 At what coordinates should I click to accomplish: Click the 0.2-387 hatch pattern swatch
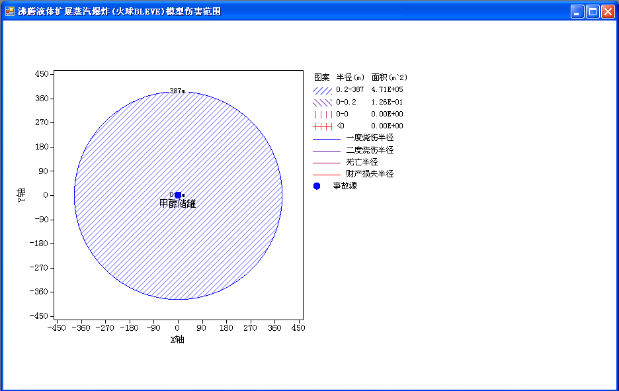tap(323, 91)
